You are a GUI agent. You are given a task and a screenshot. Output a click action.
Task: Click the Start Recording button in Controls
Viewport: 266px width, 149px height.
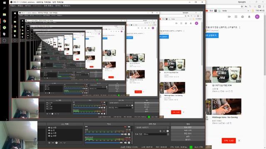[x=188, y=130]
